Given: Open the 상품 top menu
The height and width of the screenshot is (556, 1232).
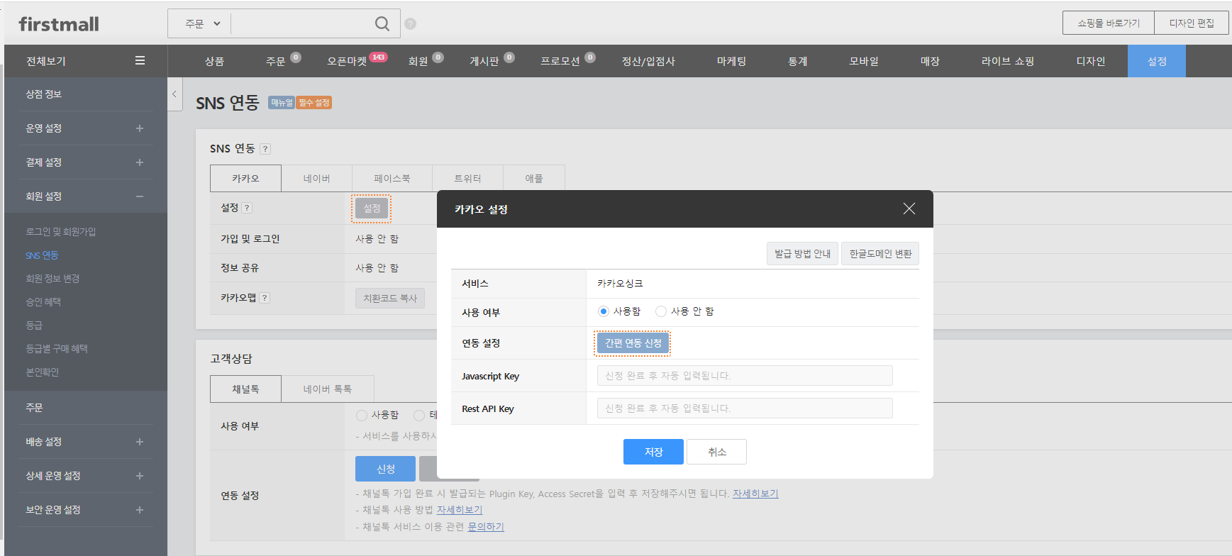Looking at the screenshot, I should coord(214,62).
